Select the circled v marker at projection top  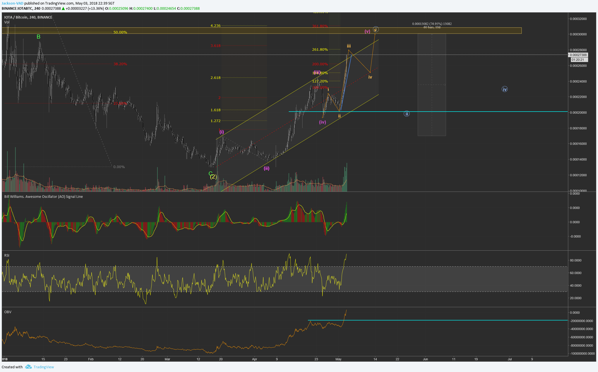click(376, 29)
